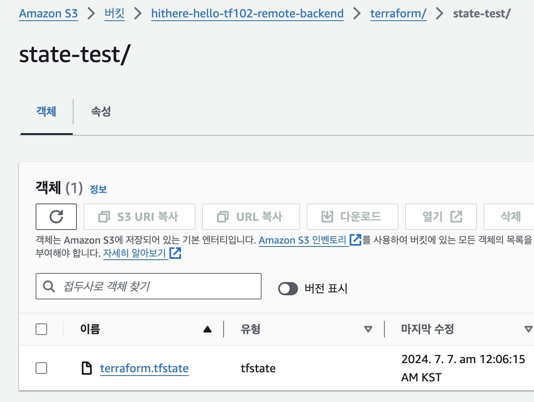Switch to the 객체 tab
Image resolution: width=534 pixels, height=402 pixels.
[46, 111]
